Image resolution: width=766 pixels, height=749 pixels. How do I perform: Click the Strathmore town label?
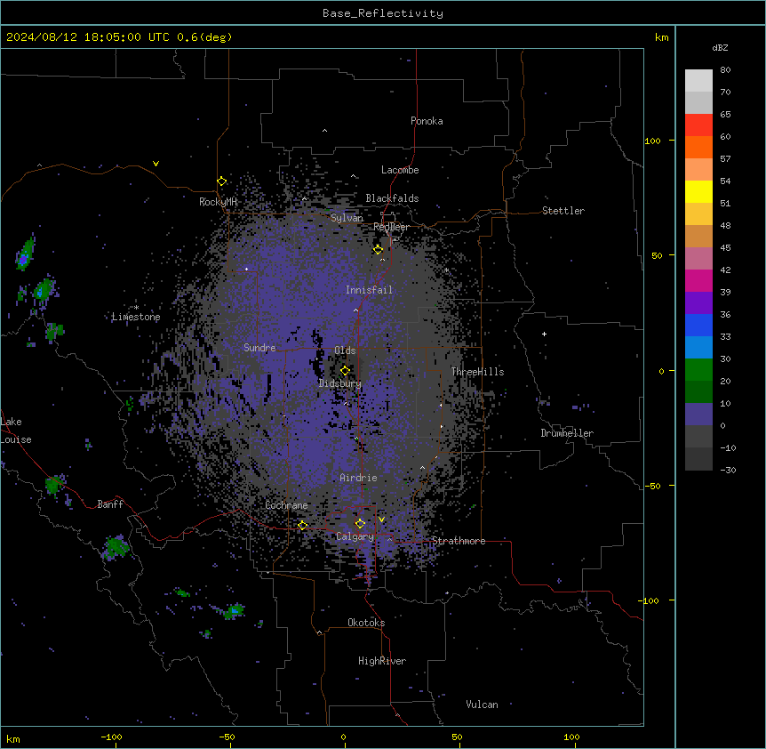tap(459, 541)
